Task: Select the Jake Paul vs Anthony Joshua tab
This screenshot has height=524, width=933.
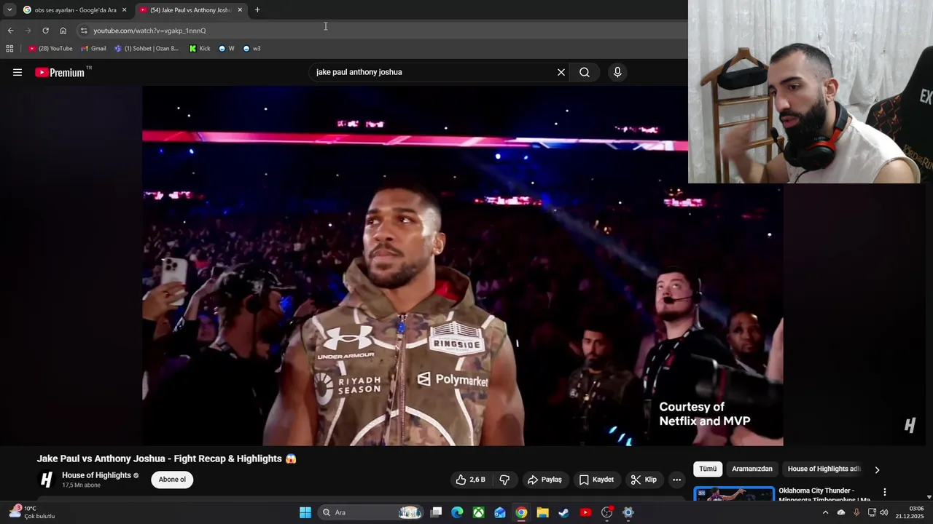Action: [192, 10]
